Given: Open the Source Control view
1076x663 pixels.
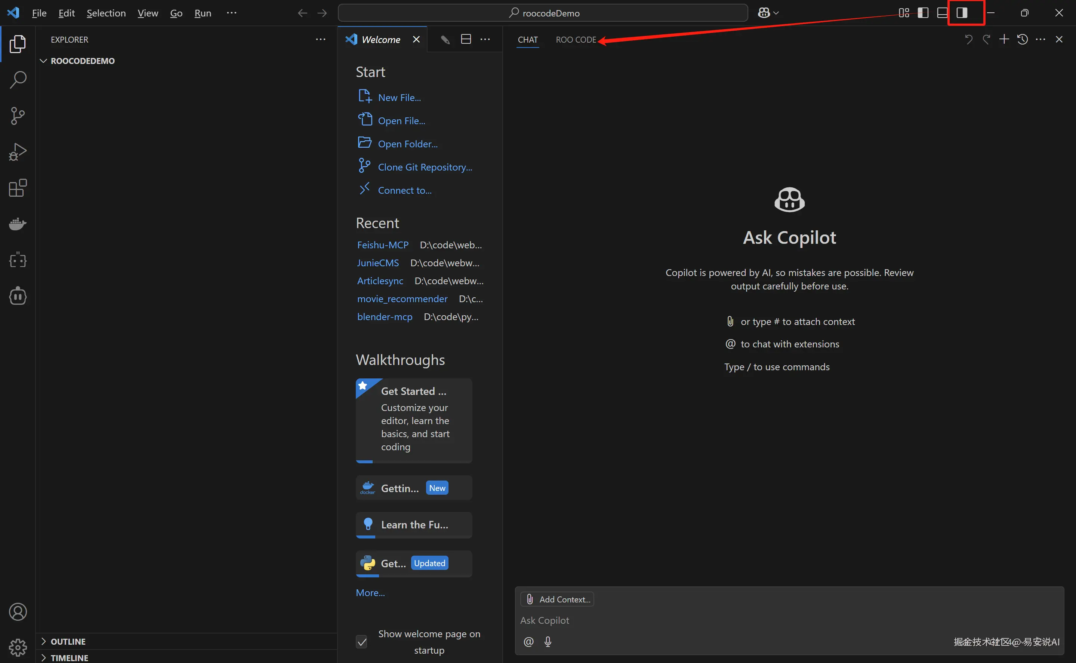Looking at the screenshot, I should point(18,116).
